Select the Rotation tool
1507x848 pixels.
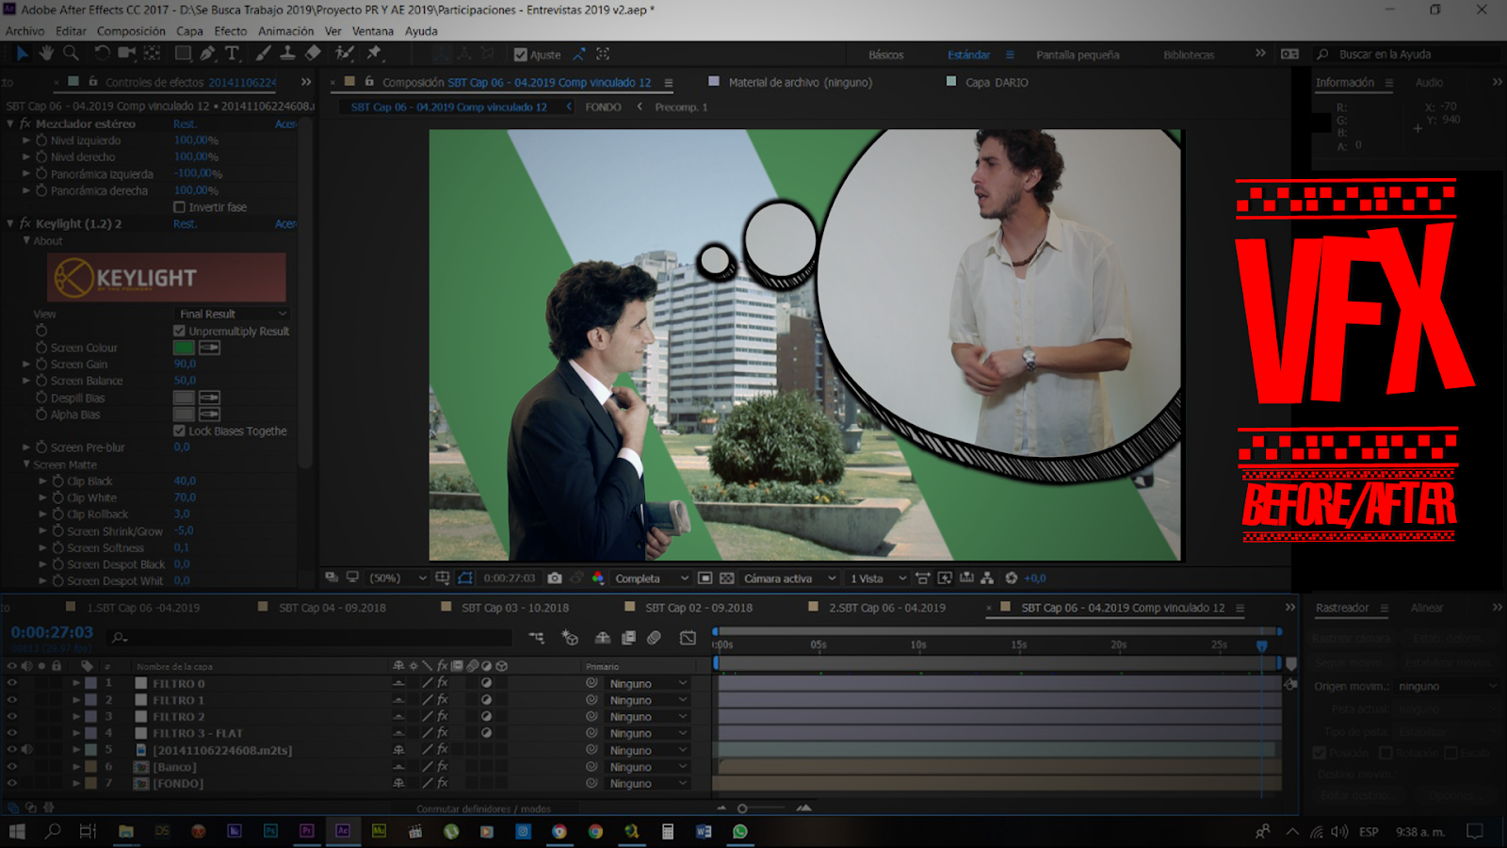tap(102, 54)
